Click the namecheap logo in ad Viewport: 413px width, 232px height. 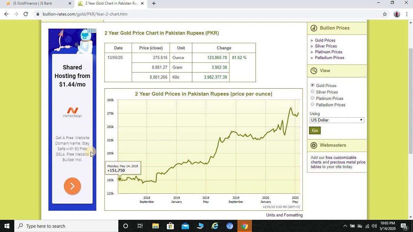point(72,112)
